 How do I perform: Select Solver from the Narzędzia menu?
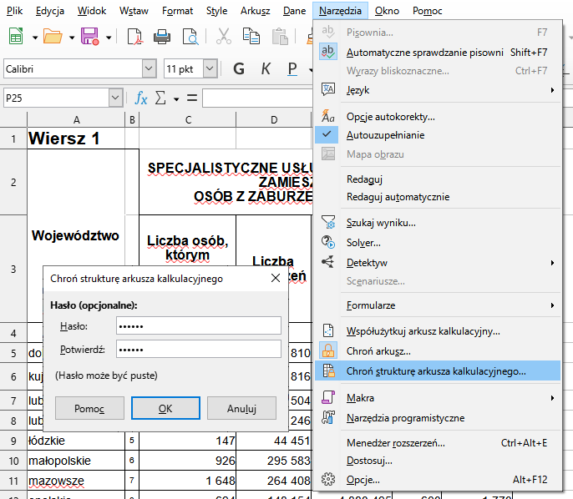pos(363,243)
